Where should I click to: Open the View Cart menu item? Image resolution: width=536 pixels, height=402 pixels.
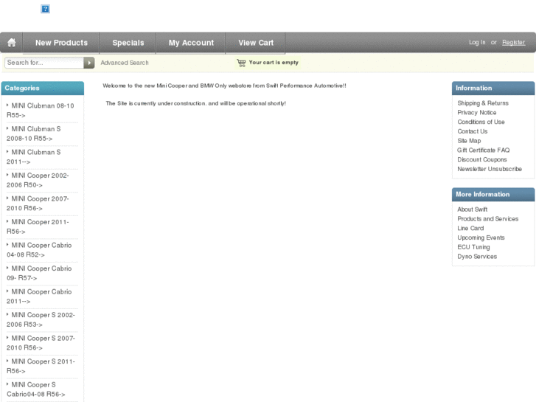[x=256, y=43]
